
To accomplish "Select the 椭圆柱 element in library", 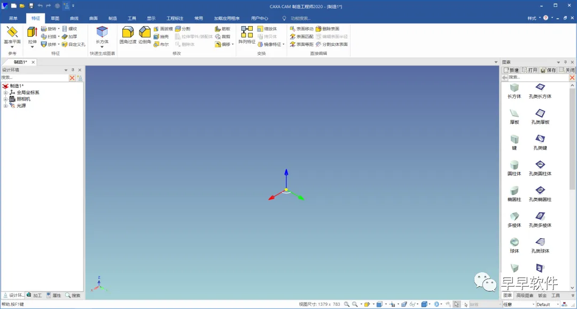I will (x=514, y=194).
